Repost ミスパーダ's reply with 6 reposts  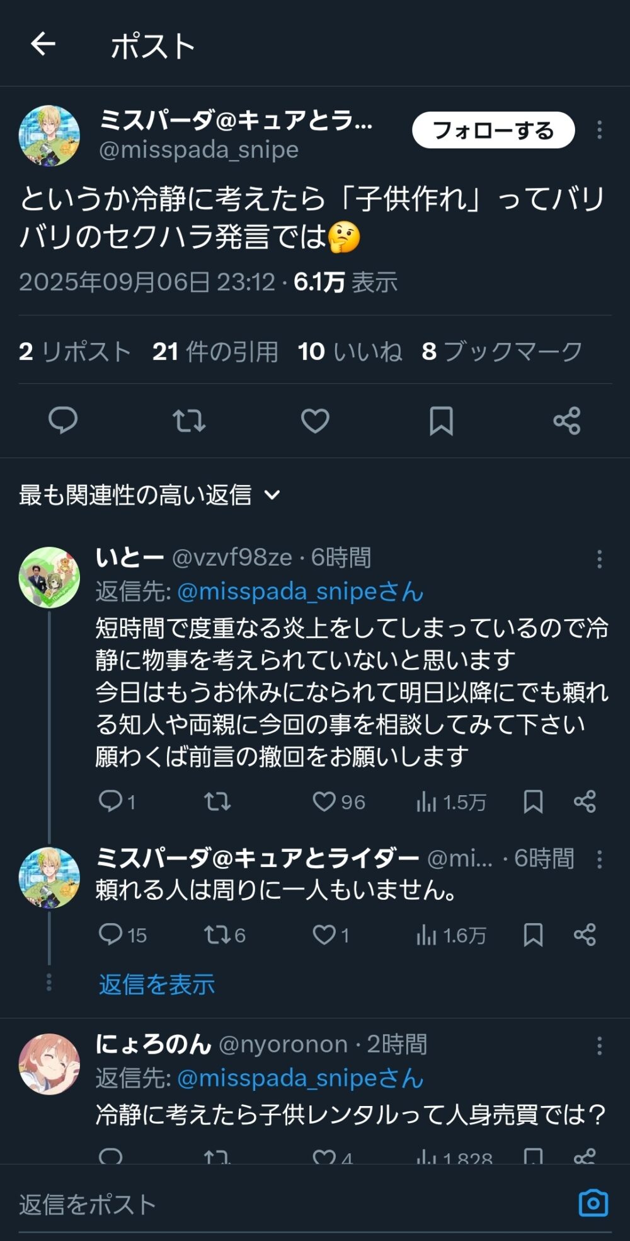224,935
